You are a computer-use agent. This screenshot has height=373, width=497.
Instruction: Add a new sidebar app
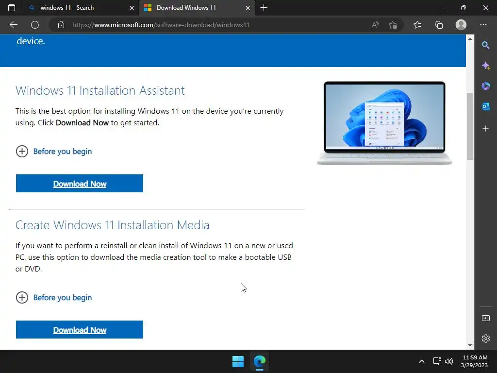[x=485, y=128]
